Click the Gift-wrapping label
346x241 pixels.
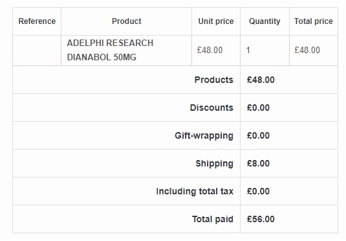point(204,136)
